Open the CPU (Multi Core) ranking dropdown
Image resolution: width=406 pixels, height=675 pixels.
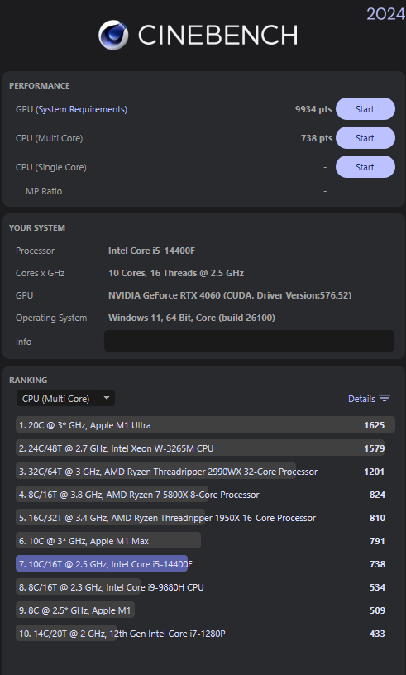coord(65,398)
